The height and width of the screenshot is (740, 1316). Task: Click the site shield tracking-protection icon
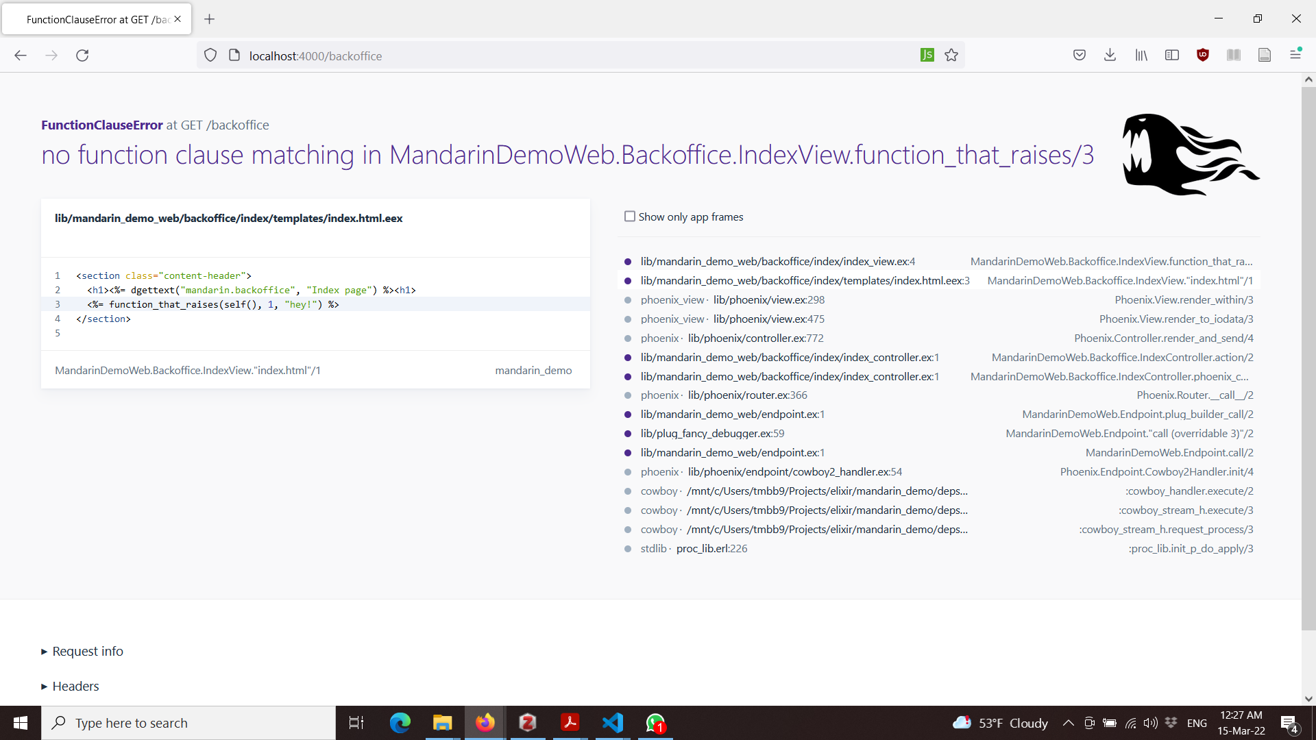pyautogui.click(x=210, y=56)
